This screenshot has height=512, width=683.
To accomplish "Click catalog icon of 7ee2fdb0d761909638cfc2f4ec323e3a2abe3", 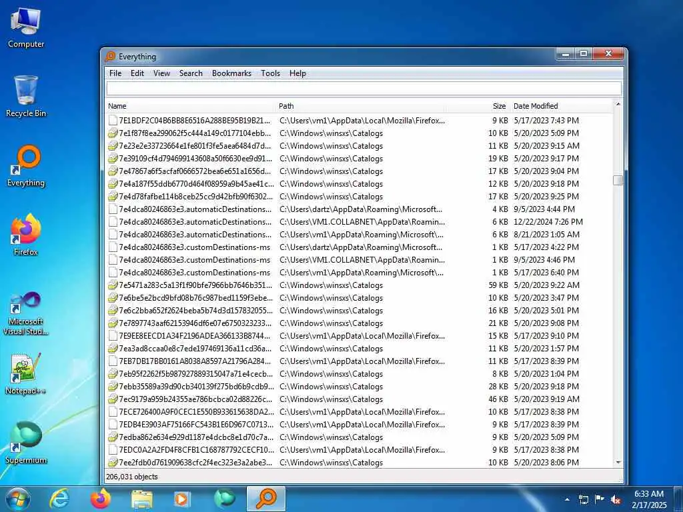I will [x=113, y=463].
